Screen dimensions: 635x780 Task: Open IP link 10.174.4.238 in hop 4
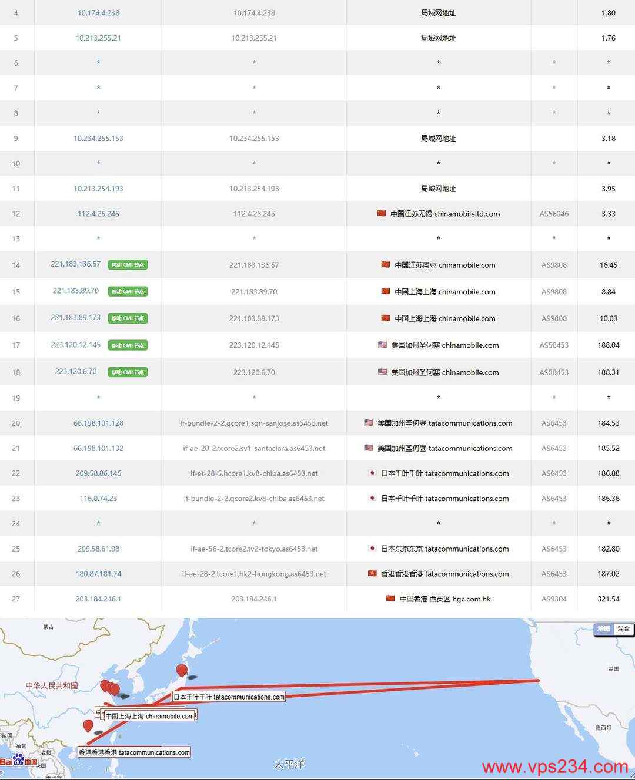pos(98,13)
